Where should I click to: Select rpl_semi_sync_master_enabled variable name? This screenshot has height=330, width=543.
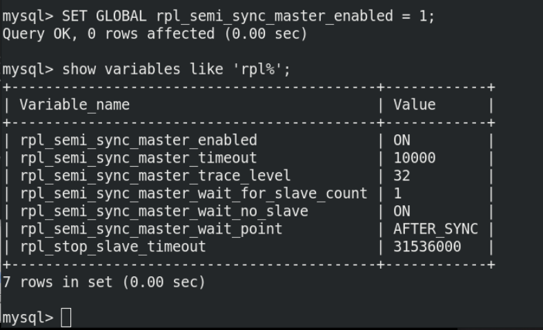[x=139, y=140]
